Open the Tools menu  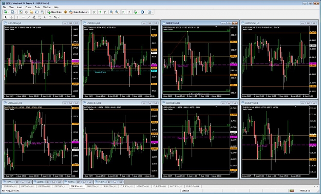(x=37, y=7)
